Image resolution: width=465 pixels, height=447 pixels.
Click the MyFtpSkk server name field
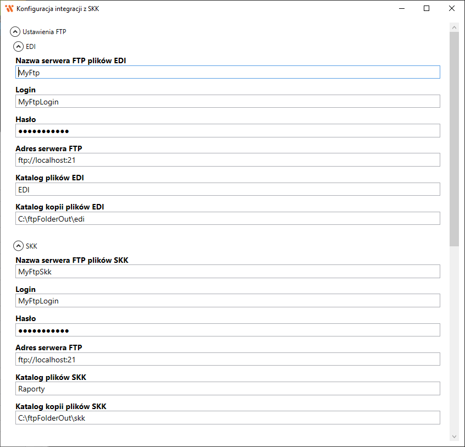(x=228, y=272)
